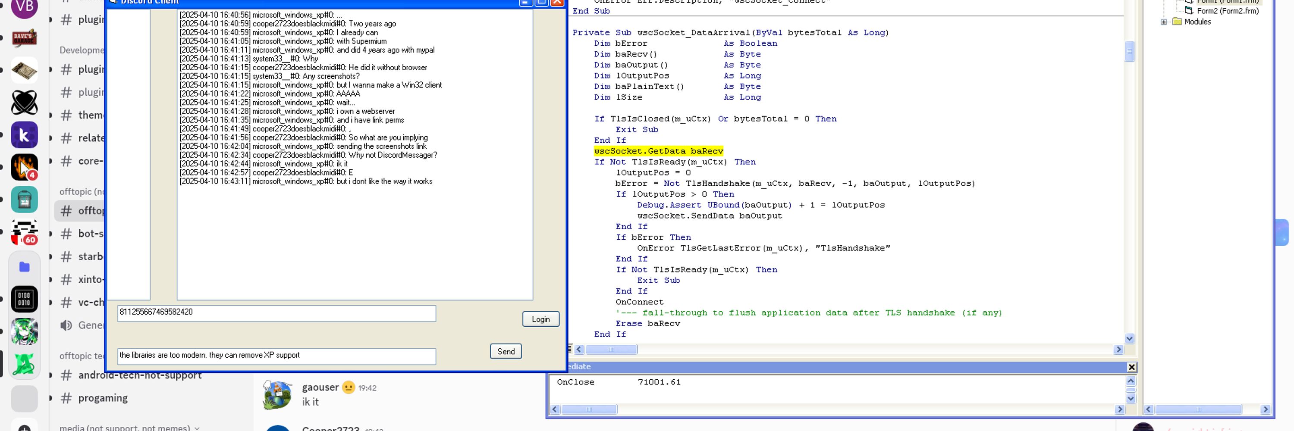Open the circuit board chip server icon

[x=24, y=70]
